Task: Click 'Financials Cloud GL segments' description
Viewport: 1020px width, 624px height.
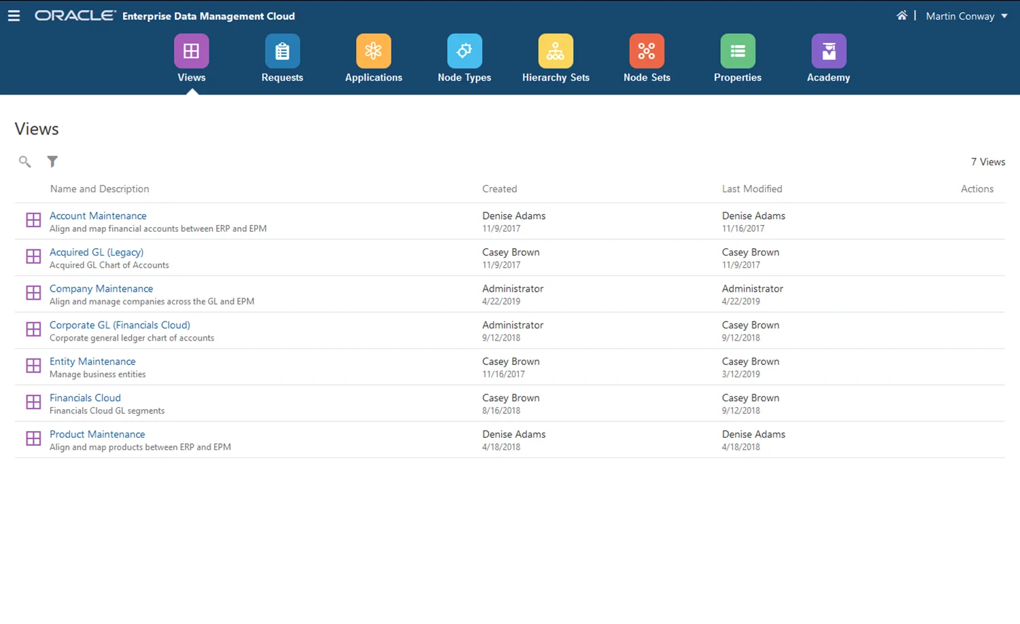Action: (x=107, y=411)
